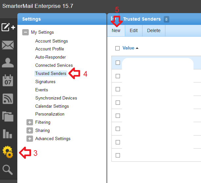
Task: Click the New button in toolbar
Action: [x=116, y=30]
